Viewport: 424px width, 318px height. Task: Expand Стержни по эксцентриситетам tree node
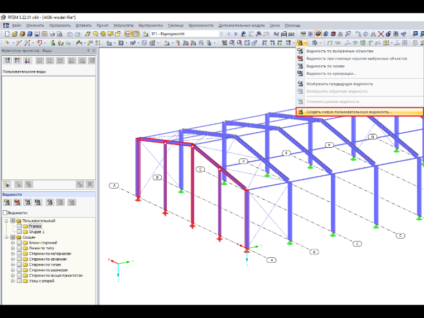13,275
